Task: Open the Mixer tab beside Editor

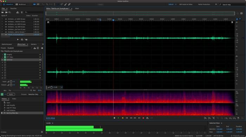Action: (x=77, y=8)
